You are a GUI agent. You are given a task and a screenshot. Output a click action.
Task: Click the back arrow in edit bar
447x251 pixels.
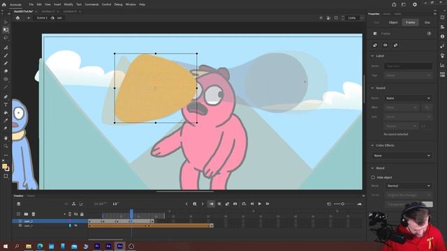tap(29, 18)
